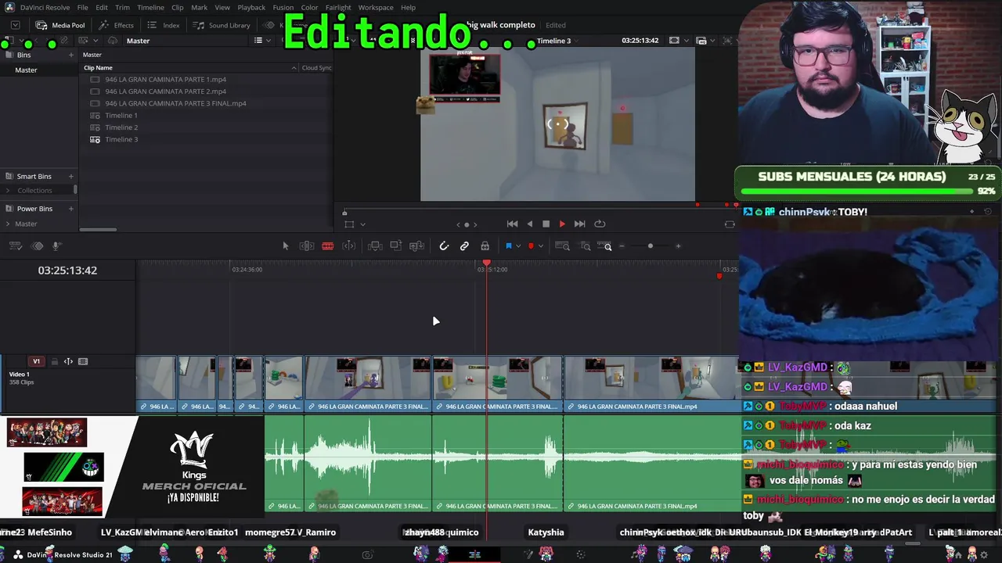Image resolution: width=1002 pixels, height=563 pixels.
Task: Toggle Linked Selection chain icon
Action: coord(464,246)
